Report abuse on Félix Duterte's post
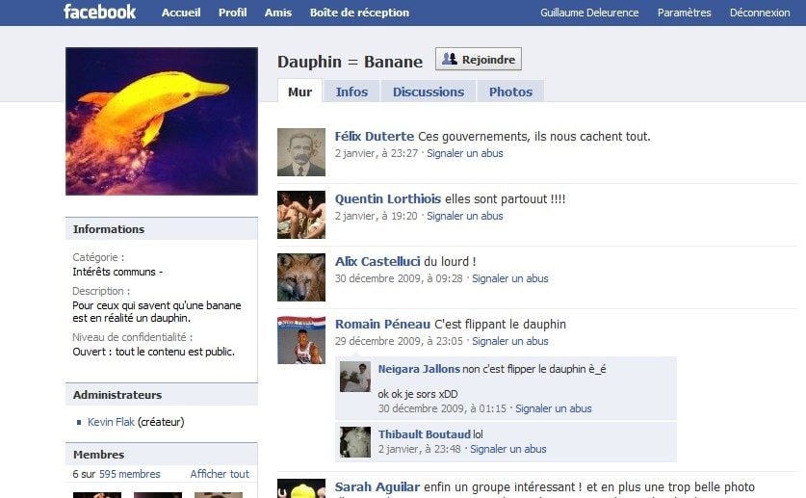Viewport: 806px width, 498px height. point(465,153)
